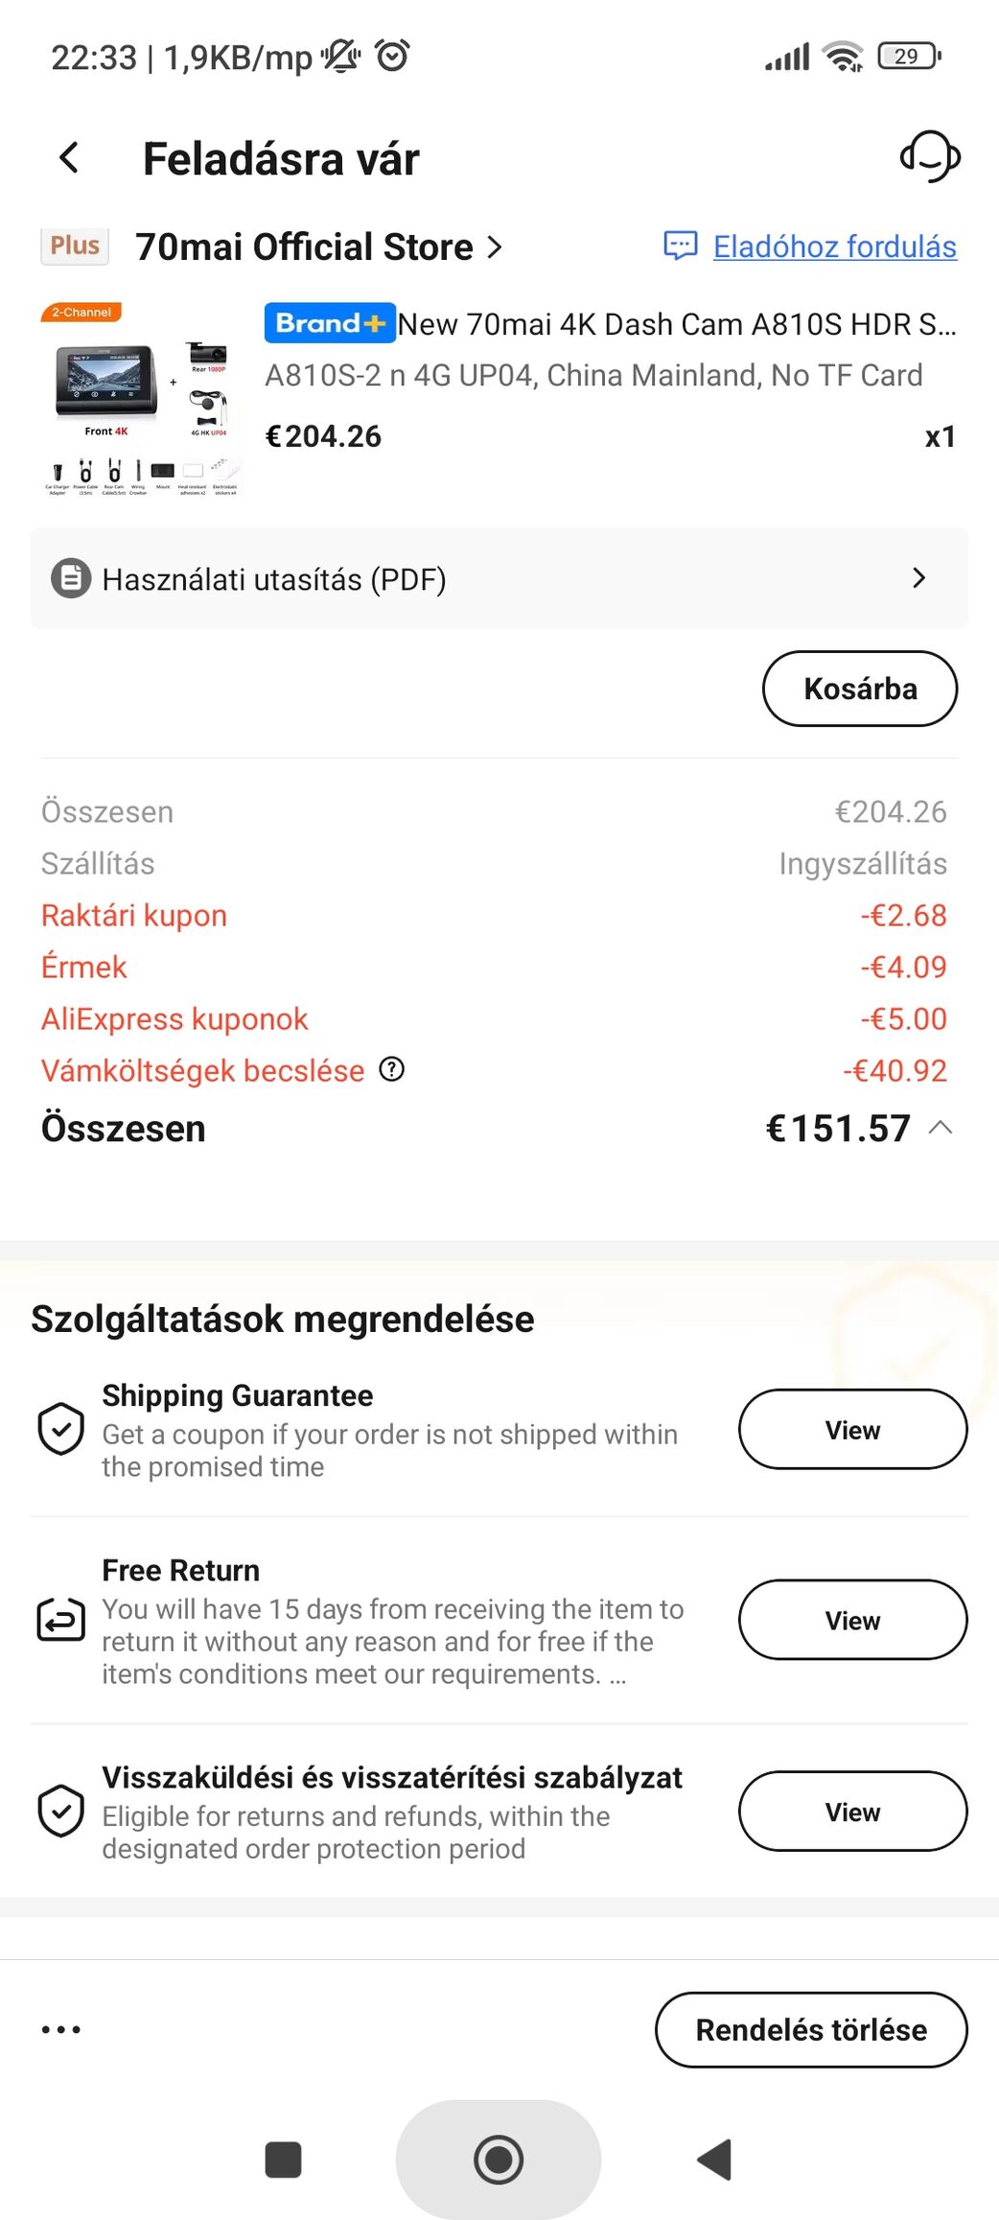This screenshot has height=2220, width=999.
Task: Expand Használati utasítás (PDF) row arrow
Action: 918,577
